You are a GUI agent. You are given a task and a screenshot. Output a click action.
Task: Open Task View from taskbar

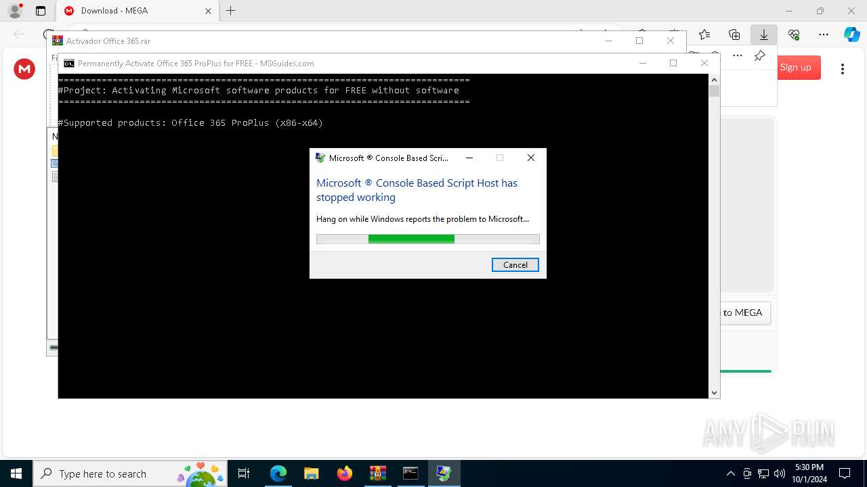(x=244, y=473)
